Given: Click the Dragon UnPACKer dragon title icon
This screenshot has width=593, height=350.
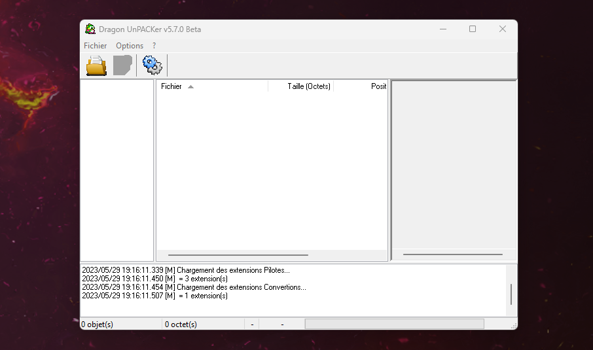Looking at the screenshot, I should tap(90, 29).
